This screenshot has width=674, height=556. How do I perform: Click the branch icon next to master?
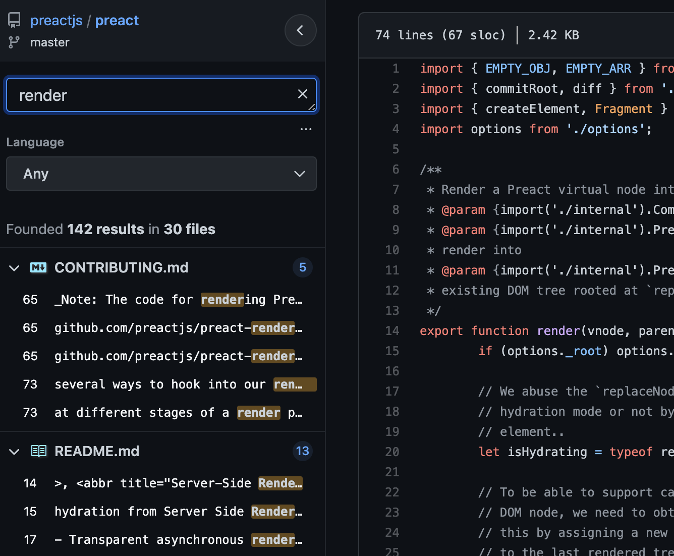tap(14, 42)
